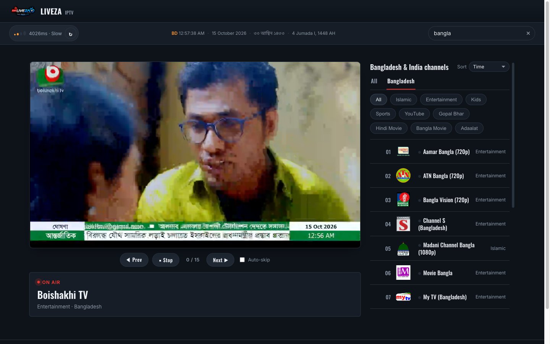The width and height of the screenshot is (550, 344).
Task: Open the Sort by Time dropdown
Action: click(x=489, y=67)
